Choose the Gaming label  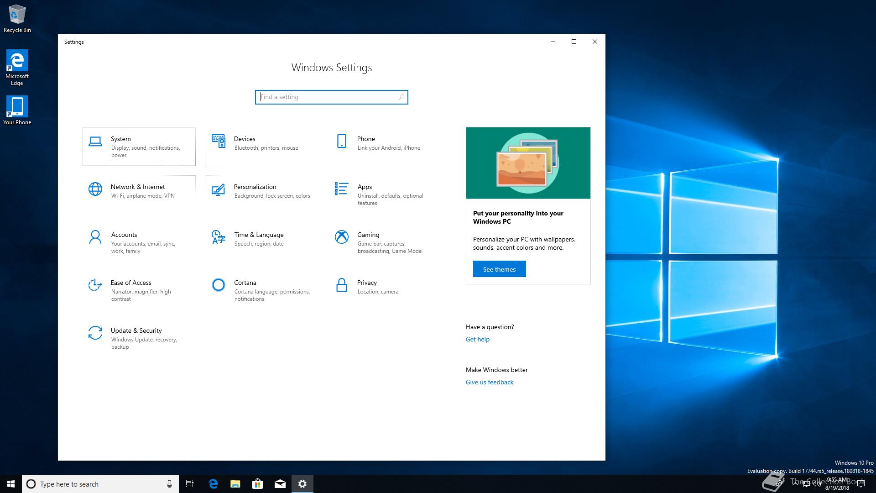click(368, 235)
